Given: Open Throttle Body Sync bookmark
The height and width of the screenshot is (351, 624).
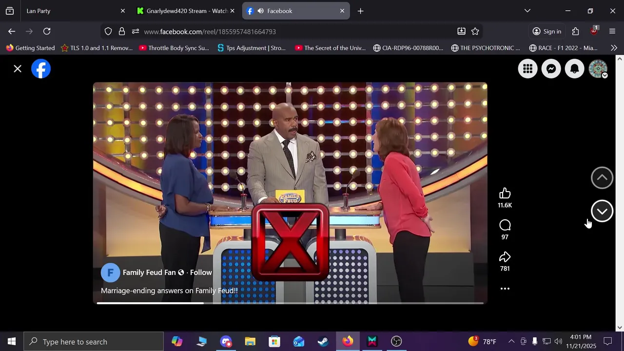Looking at the screenshot, I should [174, 48].
